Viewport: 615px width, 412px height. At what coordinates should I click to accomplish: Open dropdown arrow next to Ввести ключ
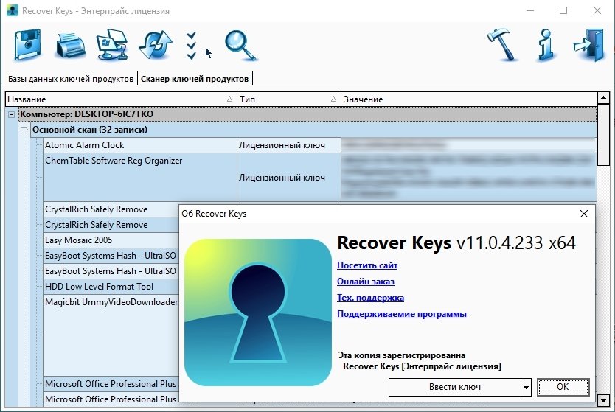pyautogui.click(x=526, y=387)
